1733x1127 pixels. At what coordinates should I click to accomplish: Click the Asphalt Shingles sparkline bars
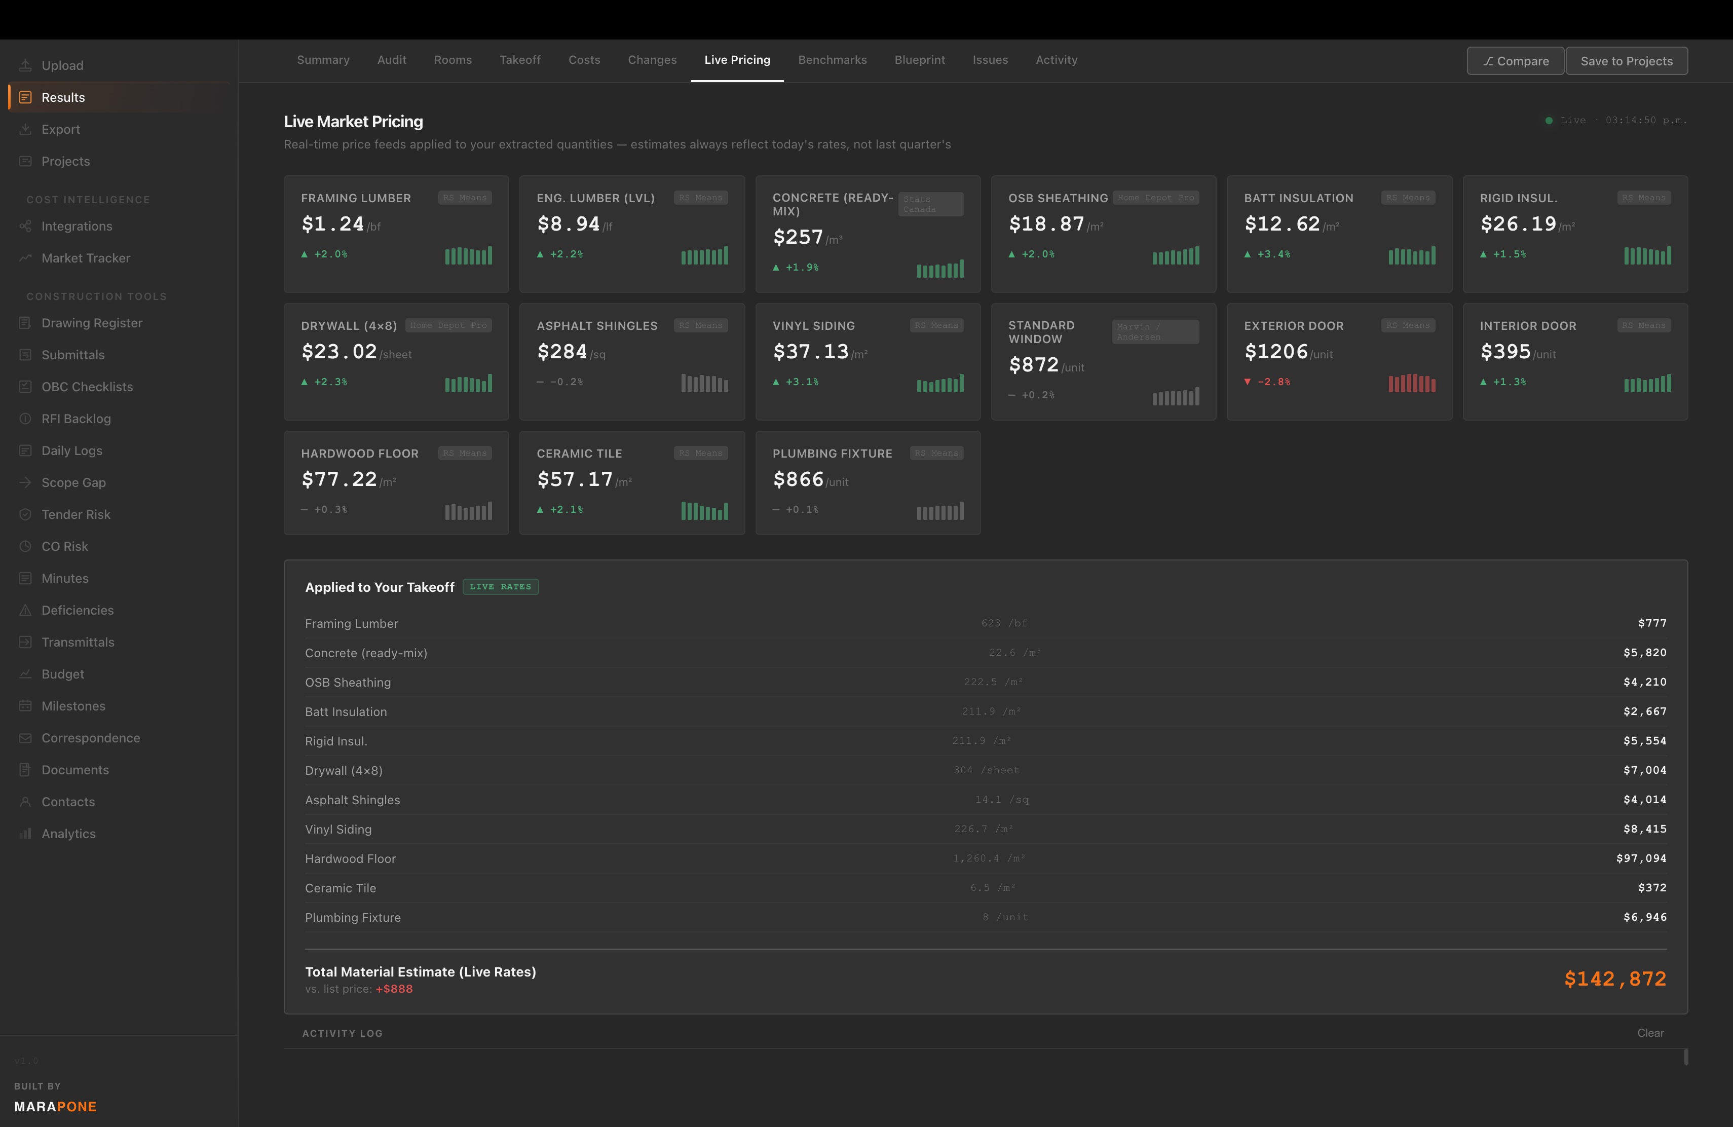(704, 383)
